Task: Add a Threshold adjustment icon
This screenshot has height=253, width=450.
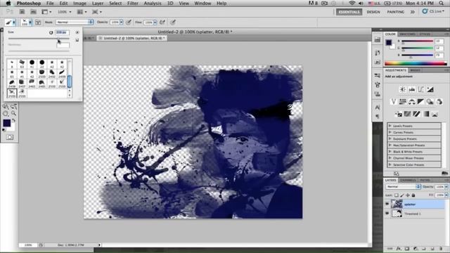Action: pos(416,114)
